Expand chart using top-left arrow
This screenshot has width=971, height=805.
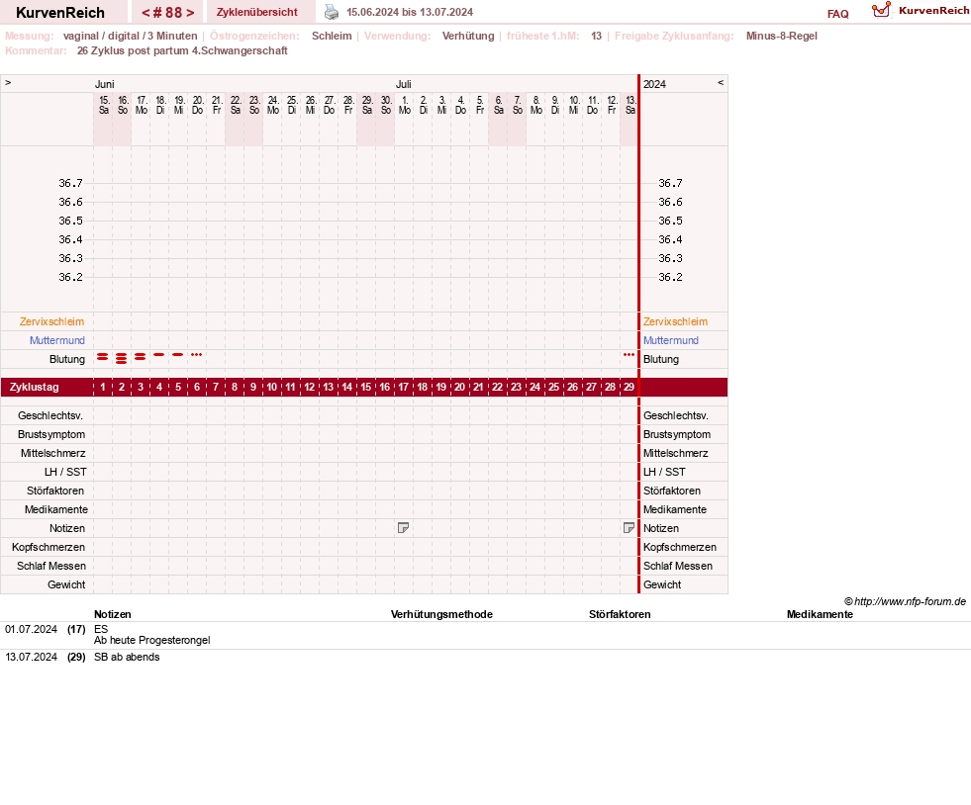tap(8, 82)
